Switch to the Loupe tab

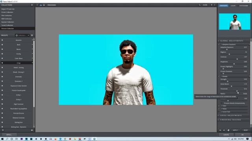(233, 5)
